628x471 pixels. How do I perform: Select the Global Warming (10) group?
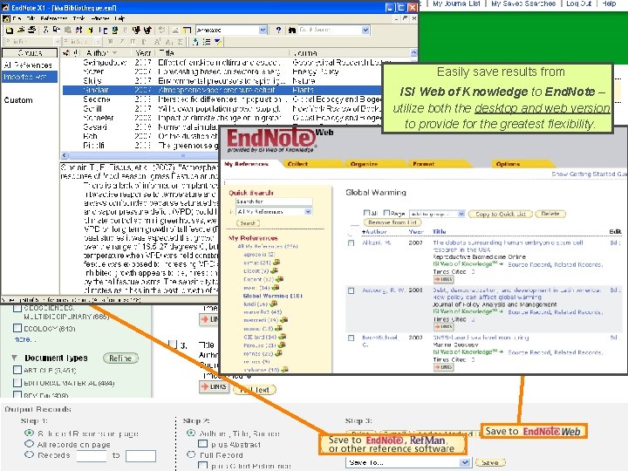(272, 296)
